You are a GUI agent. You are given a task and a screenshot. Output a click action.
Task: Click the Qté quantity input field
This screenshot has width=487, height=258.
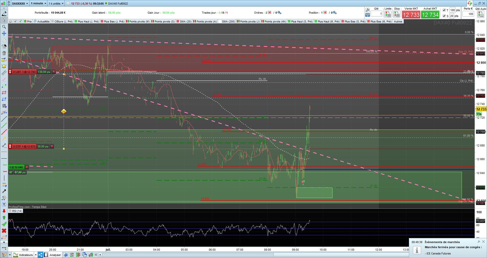pos(376,14)
